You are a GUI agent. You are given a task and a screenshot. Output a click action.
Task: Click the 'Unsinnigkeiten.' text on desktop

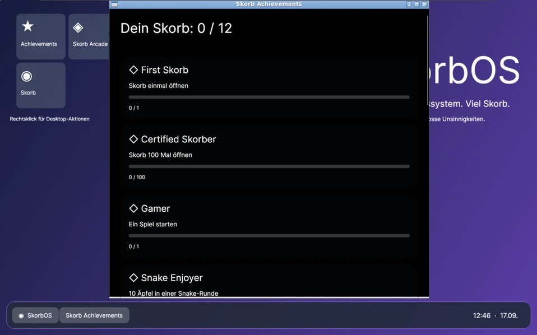click(464, 119)
